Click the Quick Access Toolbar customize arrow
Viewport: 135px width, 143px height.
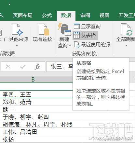(10, 4)
